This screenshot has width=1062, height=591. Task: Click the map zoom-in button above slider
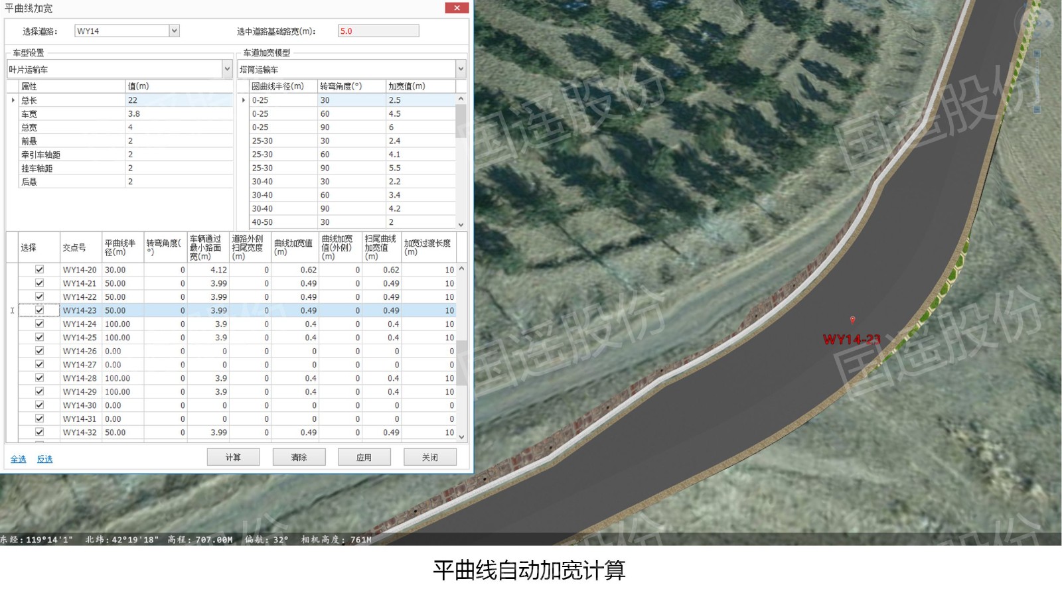click(x=1037, y=54)
